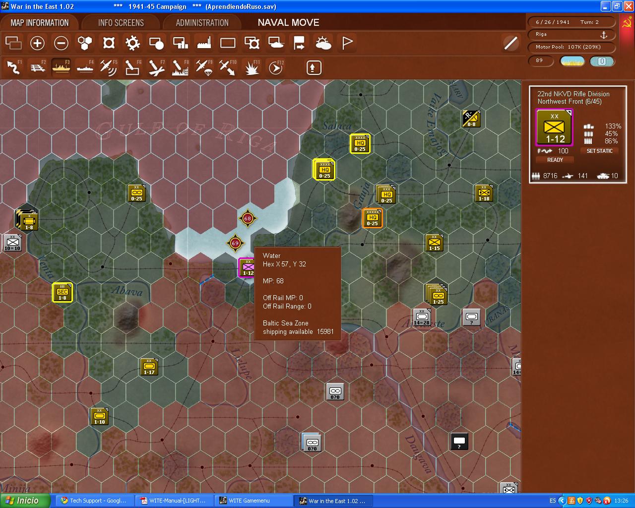635x508 pixels.
Task: Click the boxed up-arrow toolbar icon
Action: coord(314,67)
